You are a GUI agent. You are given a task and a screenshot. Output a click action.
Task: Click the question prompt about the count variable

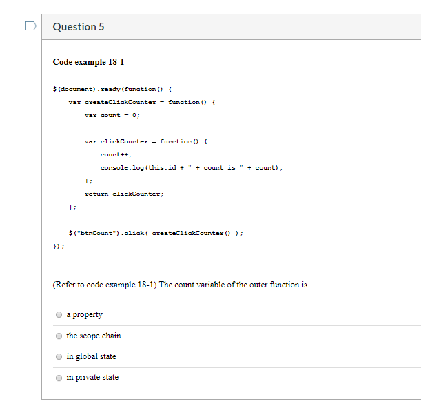tap(180, 285)
